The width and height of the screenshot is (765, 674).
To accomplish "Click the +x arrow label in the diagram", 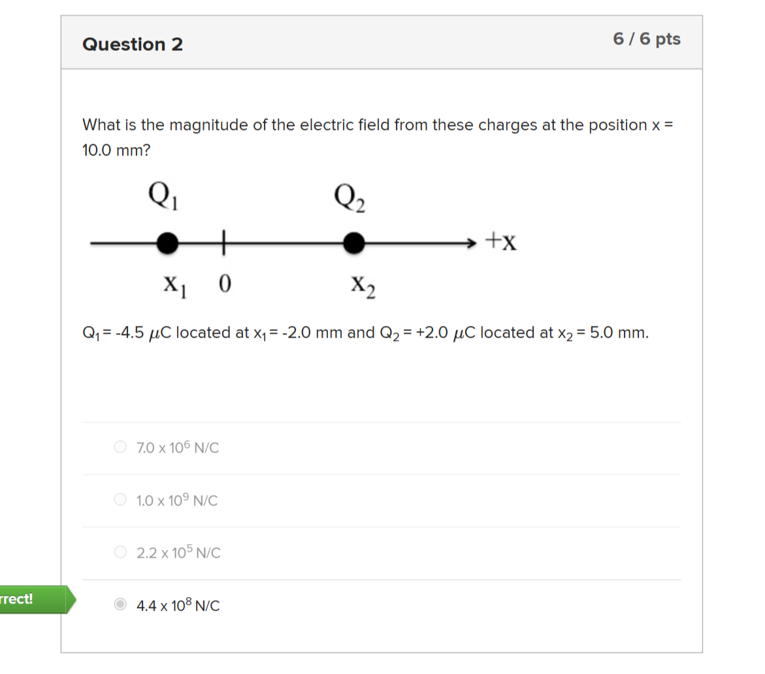I will coord(500,240).
